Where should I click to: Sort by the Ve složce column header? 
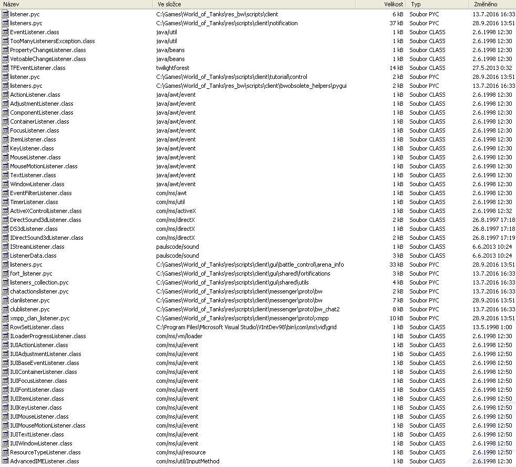coord(254,4)
